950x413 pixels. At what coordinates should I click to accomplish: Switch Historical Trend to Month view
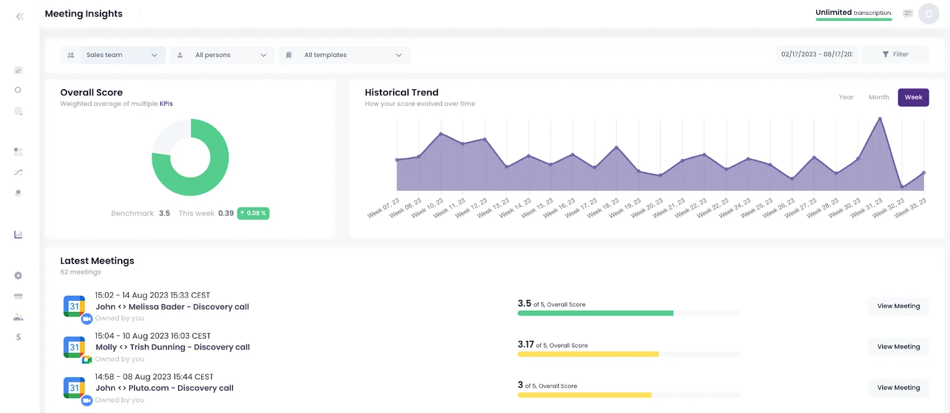879,97
